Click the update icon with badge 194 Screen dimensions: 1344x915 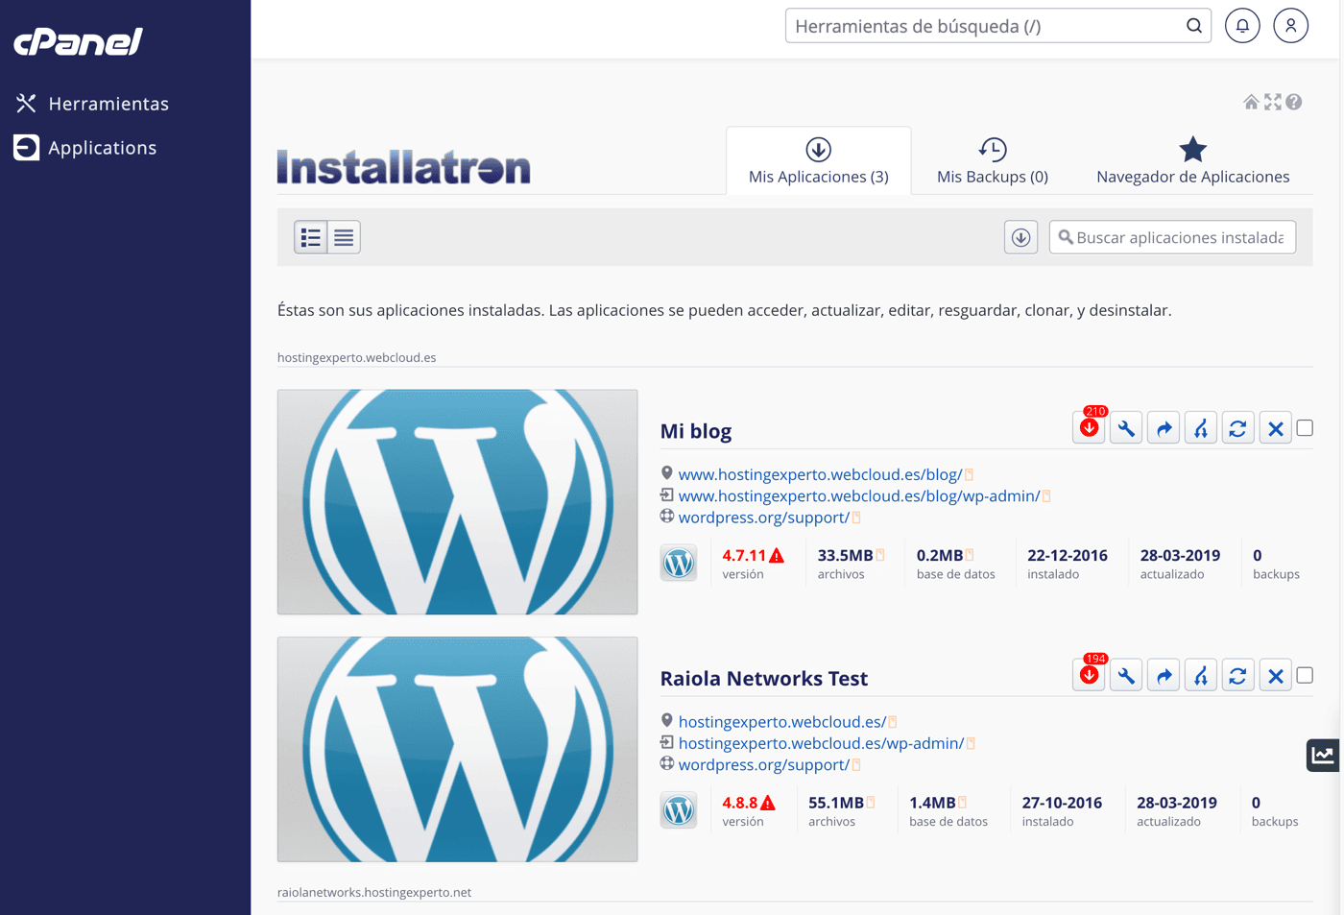pyautogui.click(x=1090, y=676)
